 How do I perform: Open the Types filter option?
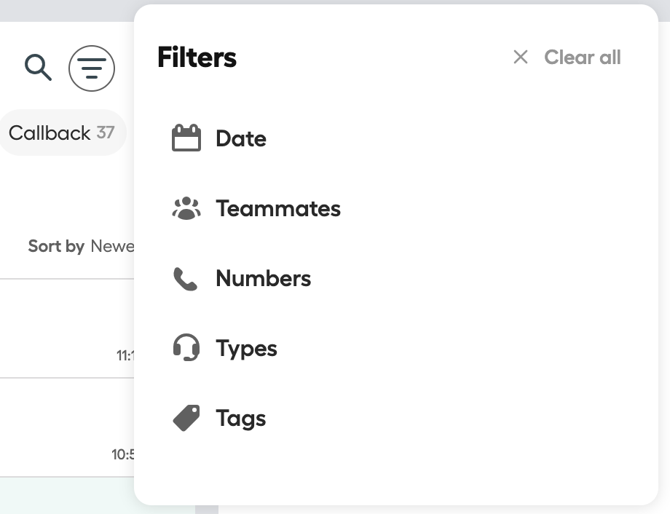click(x=247, y=349)
